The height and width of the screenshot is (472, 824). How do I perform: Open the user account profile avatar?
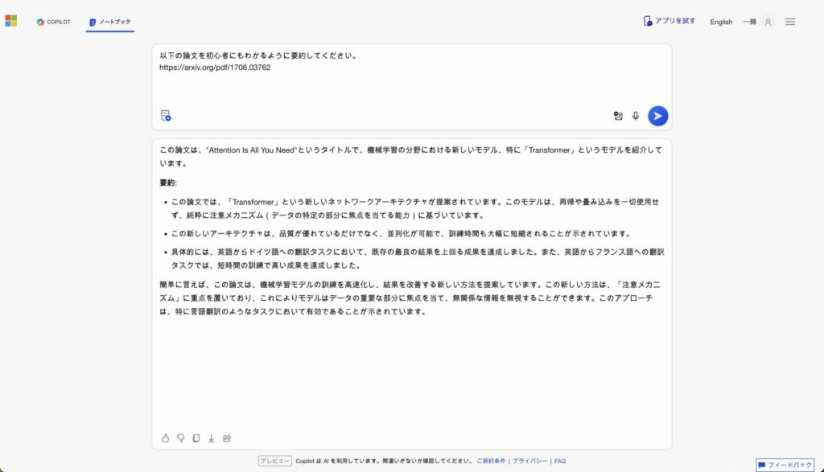pos(768,22)
